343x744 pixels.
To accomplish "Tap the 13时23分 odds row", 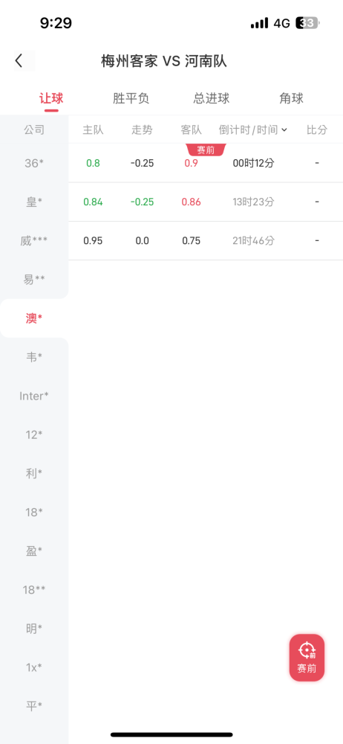I will coord(206,202).
